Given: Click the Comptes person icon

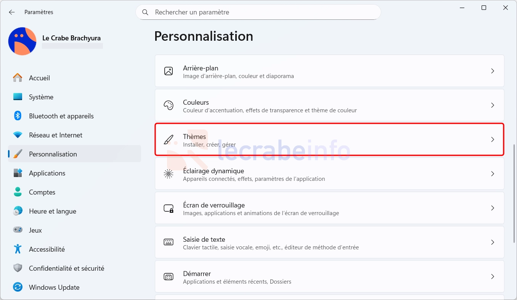Looking at the screenshot, I should coord(18,192).
